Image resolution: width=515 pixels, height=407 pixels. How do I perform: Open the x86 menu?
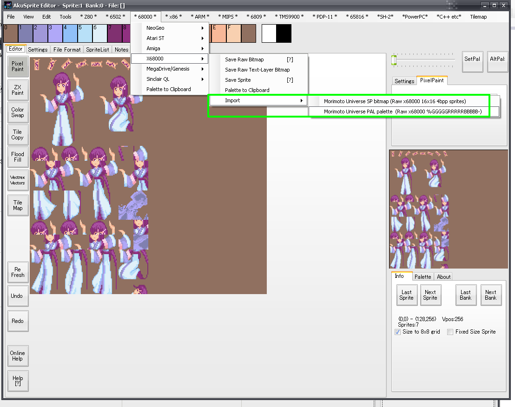click(x=173, y=17)
